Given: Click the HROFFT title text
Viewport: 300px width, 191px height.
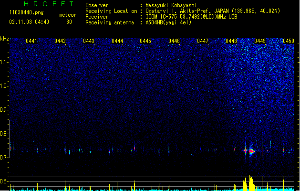Looking at the screenshot, I should pos(49,4).
